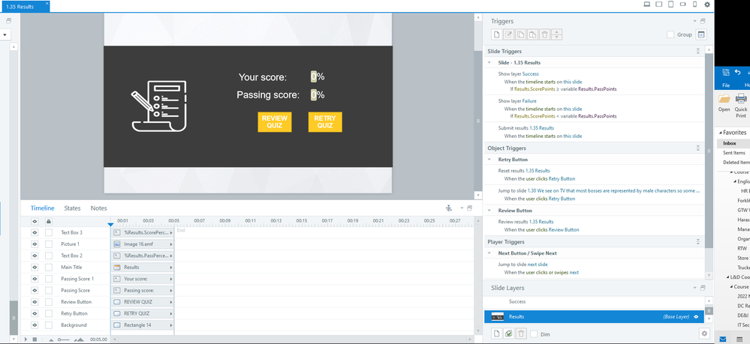Undock the timeline panel

pyautogui.click(x=470, y=208)
